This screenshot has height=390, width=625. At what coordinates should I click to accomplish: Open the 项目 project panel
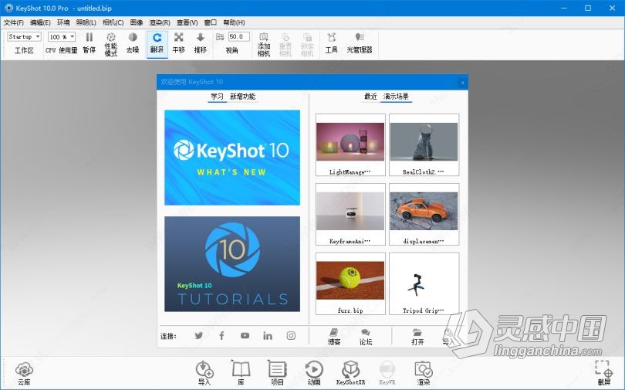click(277, 372)
